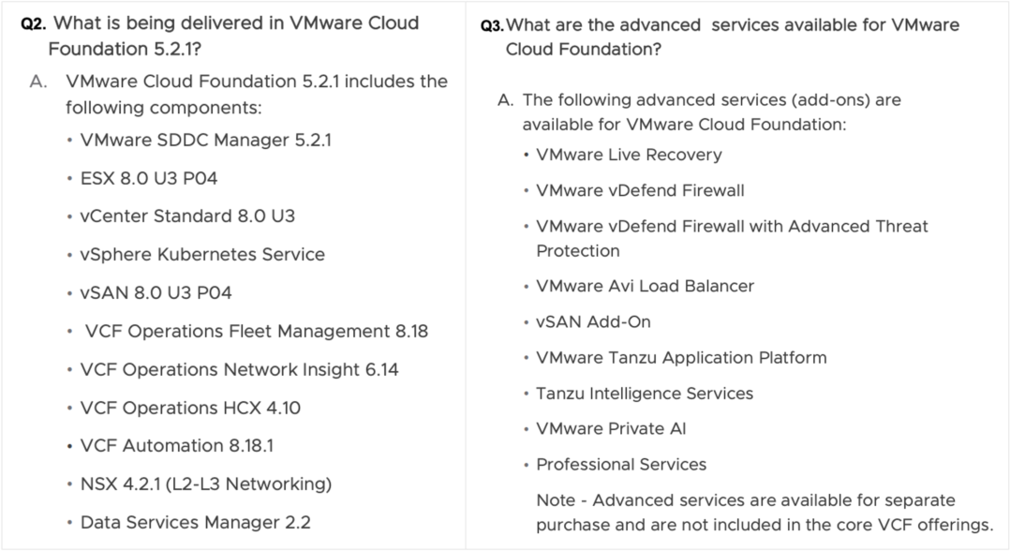Click the Tanzu Intelligence Services line
Image resolution: width=1010 pixels, height=551 pixels.
(x=645, y=394)
